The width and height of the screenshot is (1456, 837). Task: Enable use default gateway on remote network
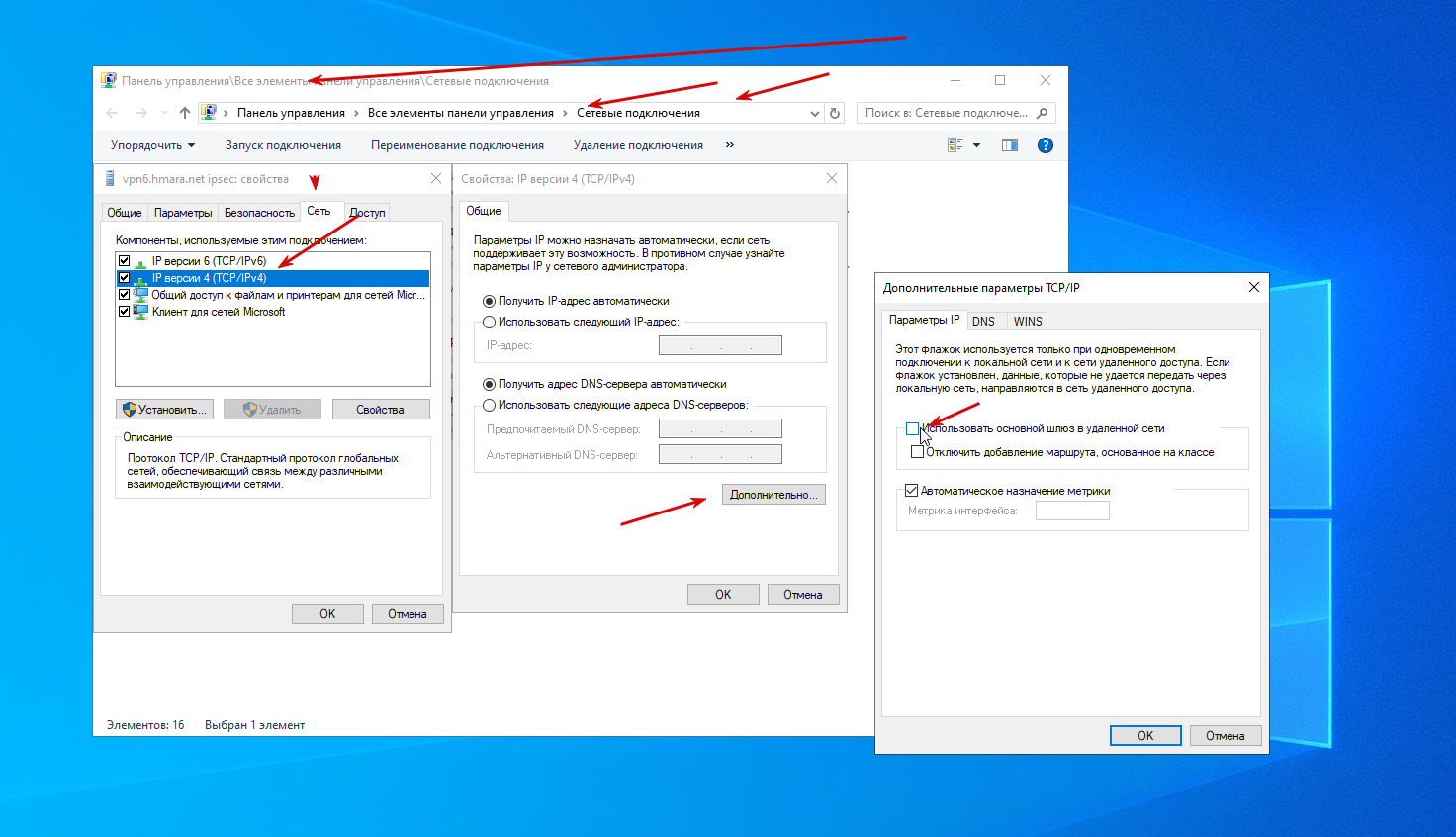click(912, 428)
